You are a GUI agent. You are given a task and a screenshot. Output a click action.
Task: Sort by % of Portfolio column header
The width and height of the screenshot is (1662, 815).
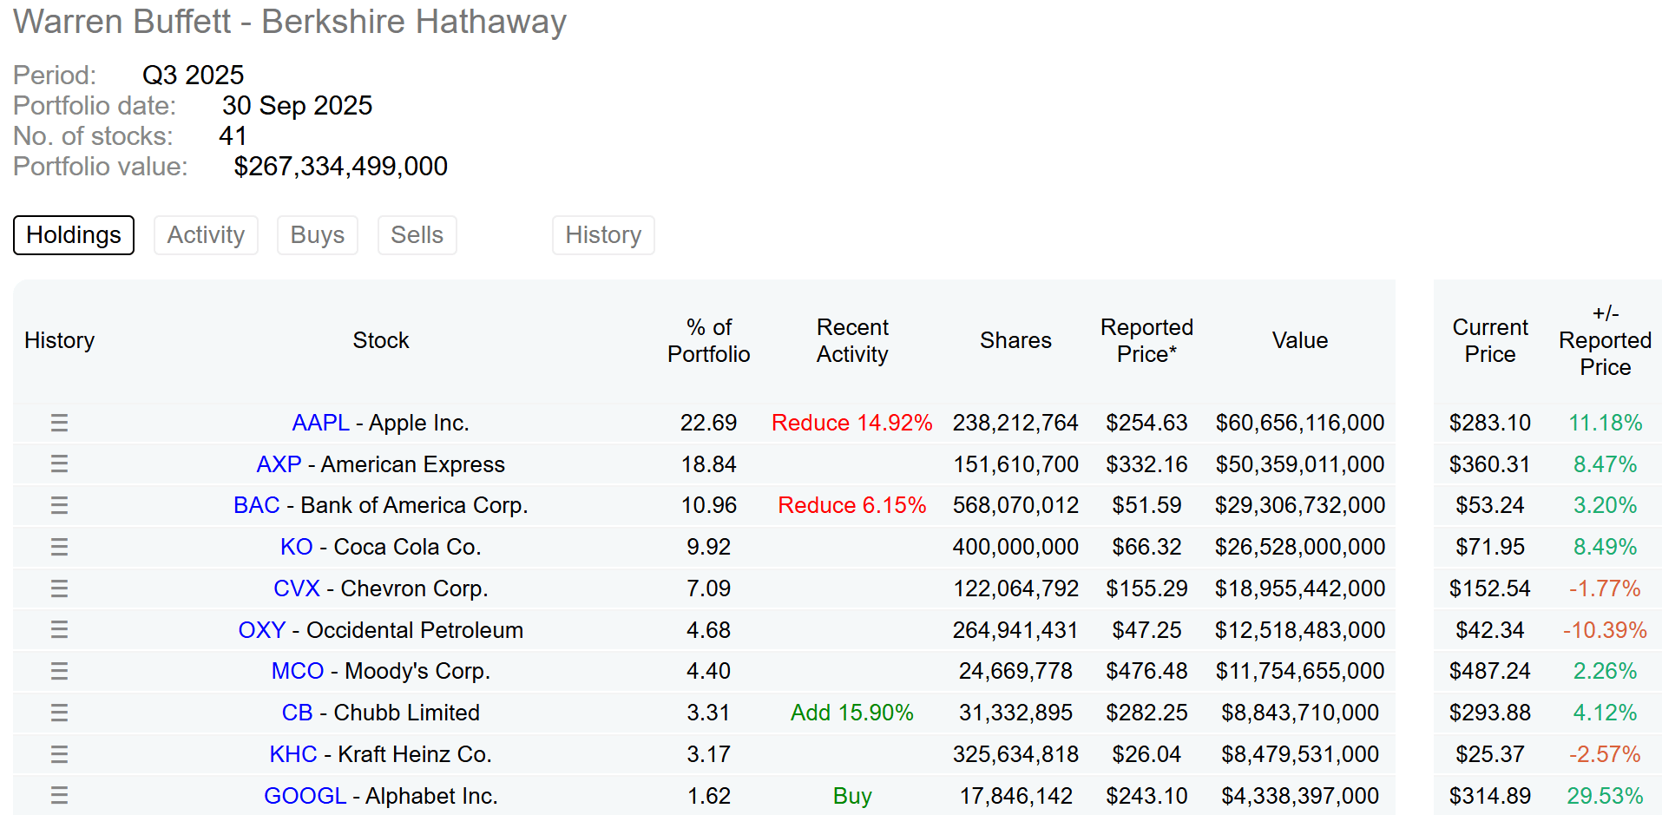pos(709,340)
